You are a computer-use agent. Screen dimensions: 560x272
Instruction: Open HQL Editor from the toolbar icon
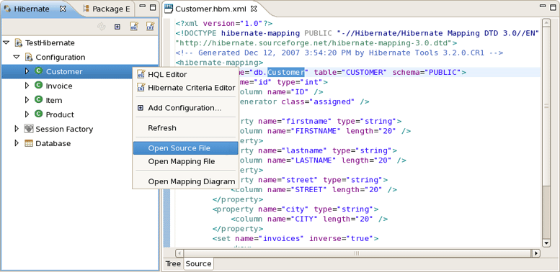(134, 27)
